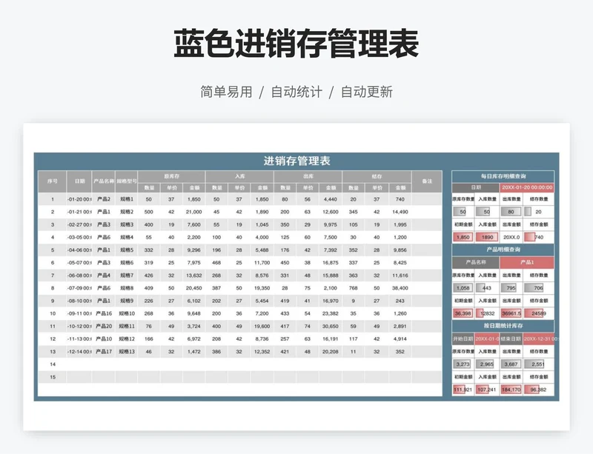The height and width of the screenshot is (454, 593).
Task: Select the 184,170 出库金额 value
Action: 511,390
